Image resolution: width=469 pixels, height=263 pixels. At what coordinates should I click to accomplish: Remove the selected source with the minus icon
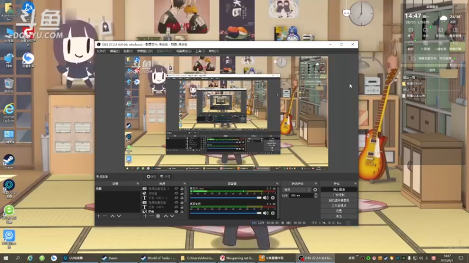pos(152,216)
